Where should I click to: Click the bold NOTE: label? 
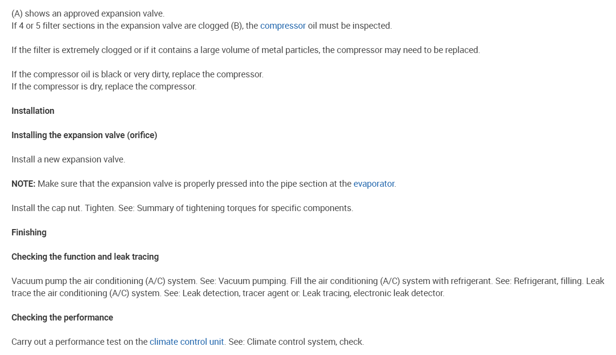click(x=23, y=184)
